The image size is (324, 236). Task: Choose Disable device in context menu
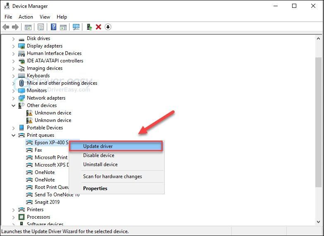click(117, 155)
